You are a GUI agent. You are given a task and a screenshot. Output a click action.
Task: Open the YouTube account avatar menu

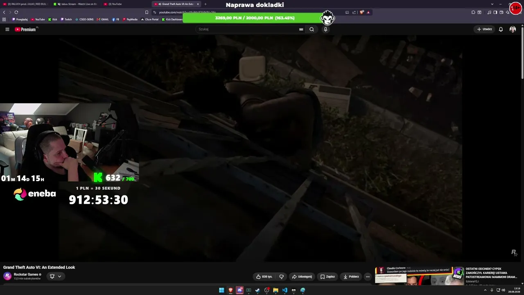(513, 29)
